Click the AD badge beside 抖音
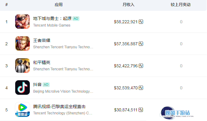 click(46, 84)
